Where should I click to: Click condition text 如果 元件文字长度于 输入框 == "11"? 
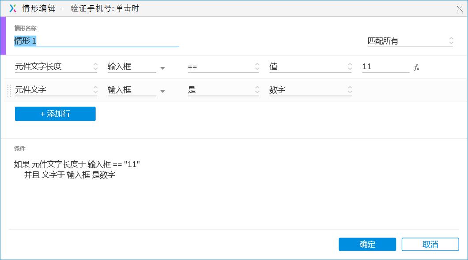(77, 164)
